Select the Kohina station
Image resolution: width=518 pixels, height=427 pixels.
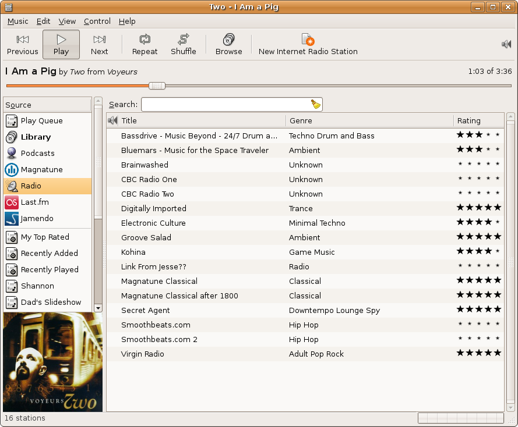[x=305, y=252]
